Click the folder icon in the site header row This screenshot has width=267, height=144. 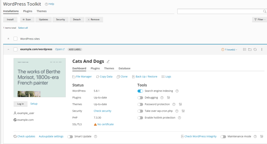pyautogui.click(x=250, y=49)
